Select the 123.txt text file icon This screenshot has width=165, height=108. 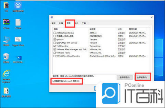tap(18, 24)
